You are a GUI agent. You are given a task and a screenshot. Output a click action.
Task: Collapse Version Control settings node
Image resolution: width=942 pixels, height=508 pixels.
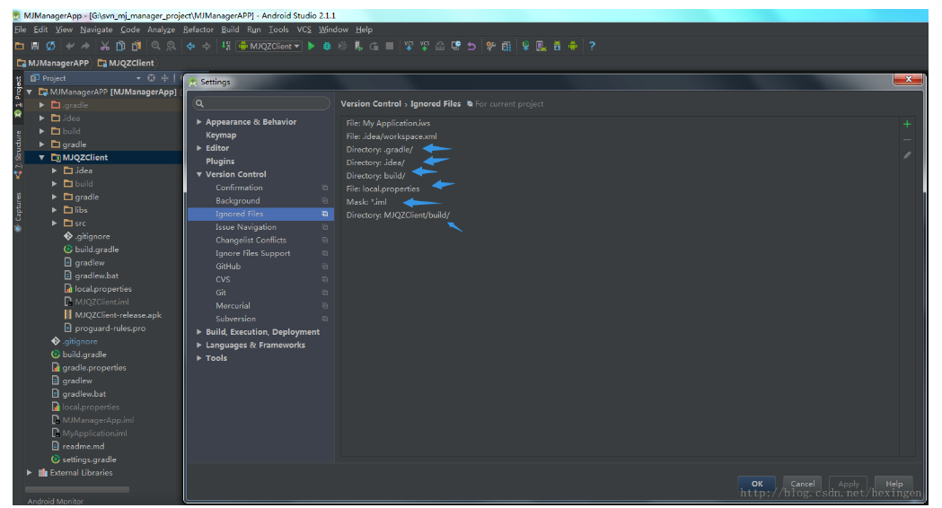[198, 174]
